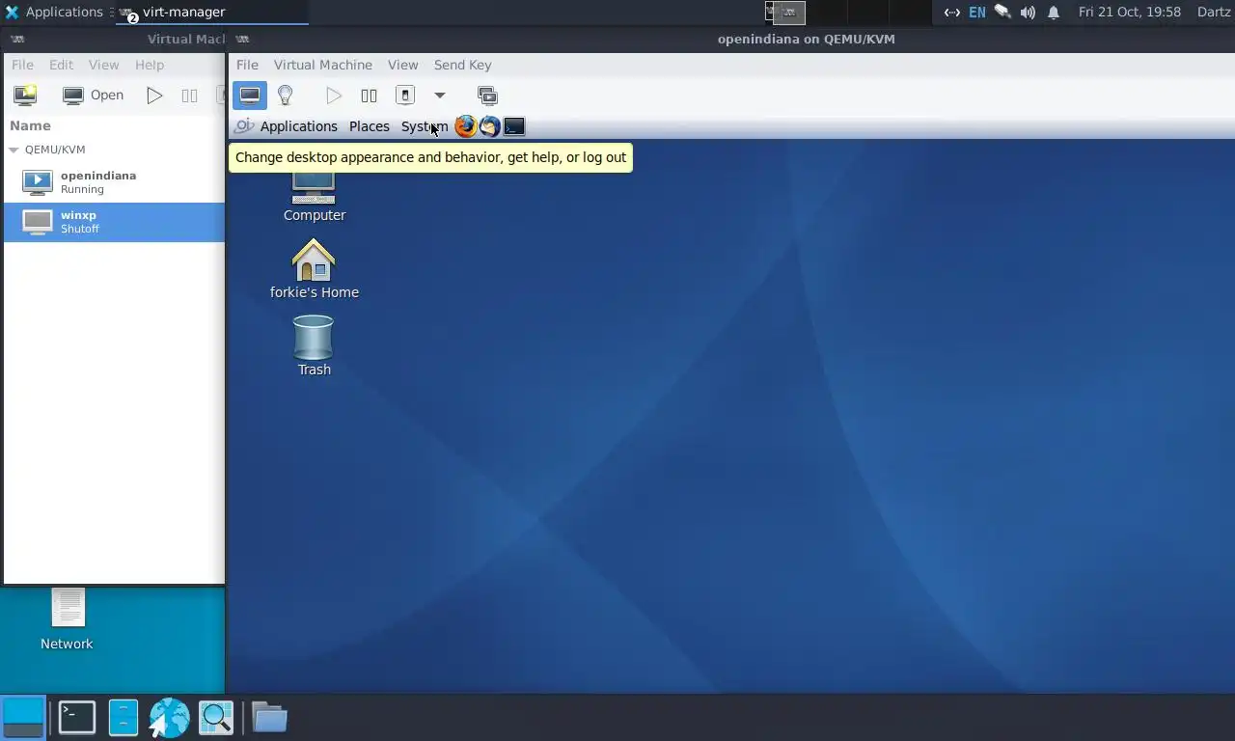This screenshot has height=741, width=1235.
Task: Open manage VM snapshots view
Action: pyautogui.click(x=487, y=96)
